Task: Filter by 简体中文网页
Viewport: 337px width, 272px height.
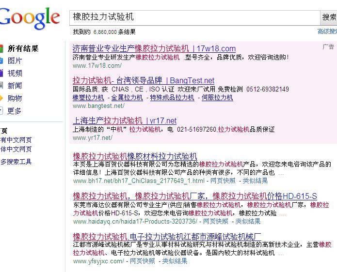Action: pyautogui.click(x=16, y=149)
